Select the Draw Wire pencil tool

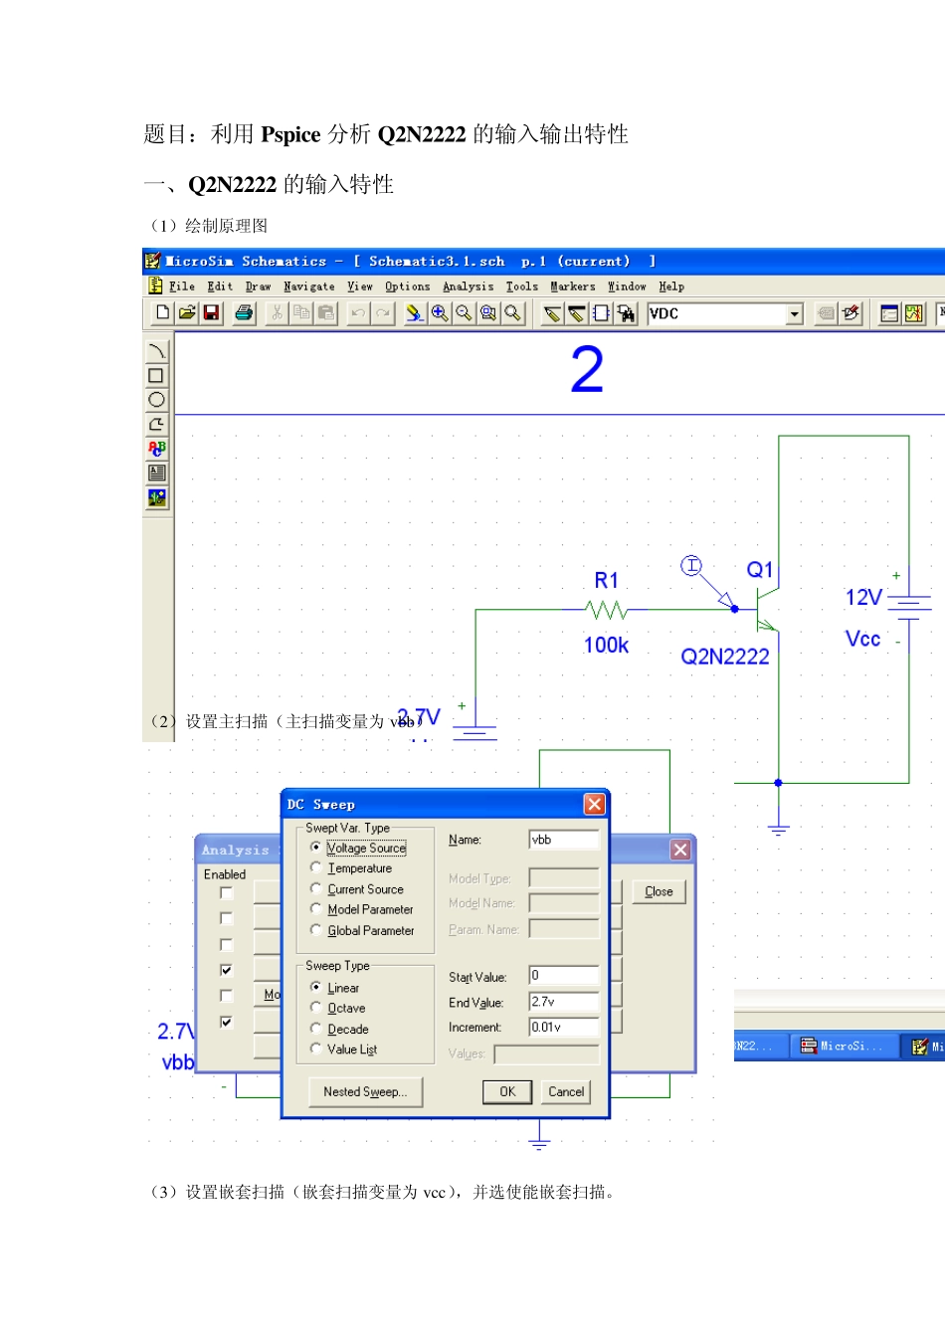(552, 313)
